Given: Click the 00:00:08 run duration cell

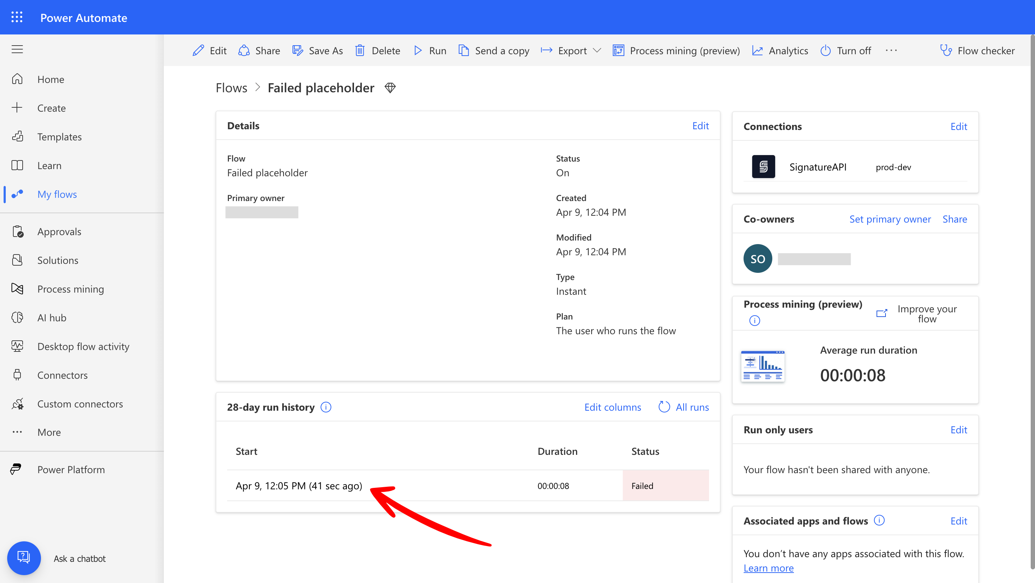Looking at the screenshot, I should [x=553, y=485].
